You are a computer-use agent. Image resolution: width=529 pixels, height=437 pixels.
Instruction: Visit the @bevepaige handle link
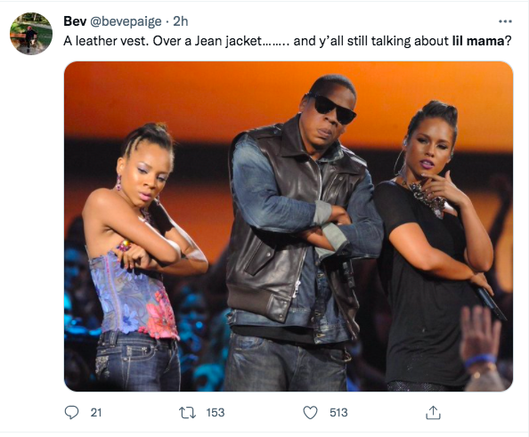126,22
